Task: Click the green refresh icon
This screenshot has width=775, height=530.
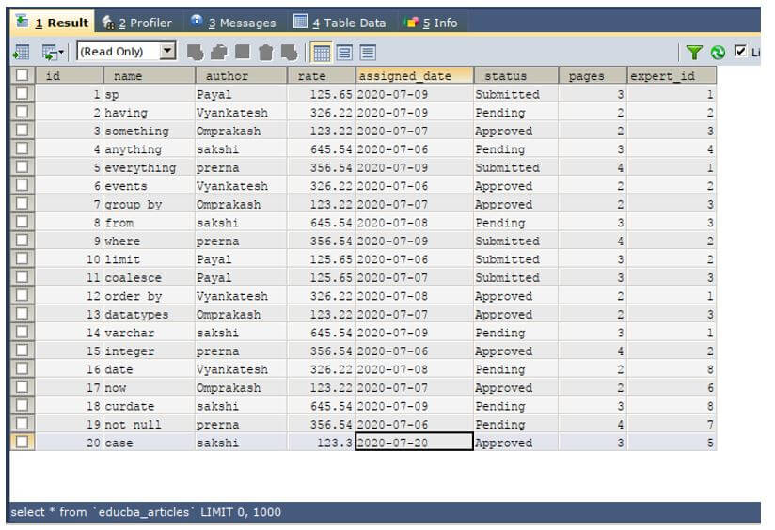Action: pyautogui.click(x=718, y=52)
